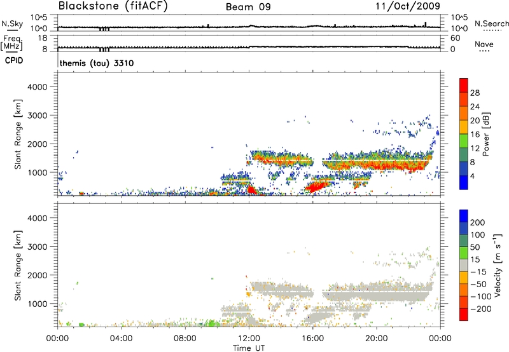Click the 'N.Sky' legend label
509x352 pixels.
[x=12, y=24]
